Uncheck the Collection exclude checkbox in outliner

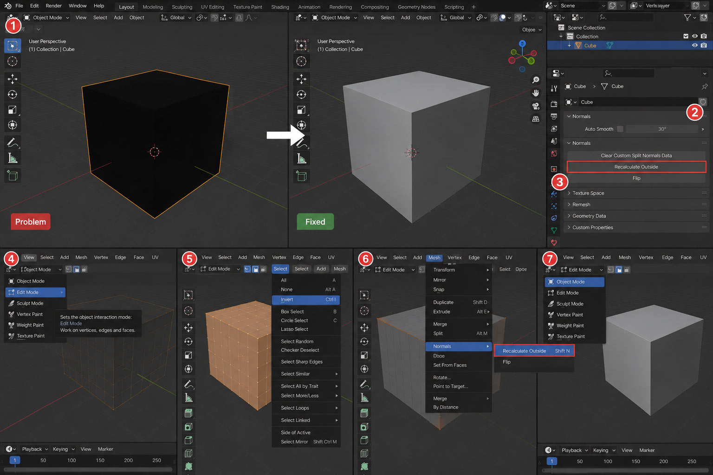tap(686, 36)
